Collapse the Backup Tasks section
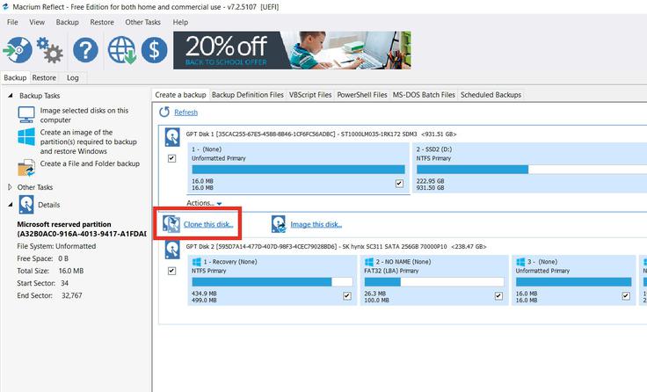This screenshot has width=647, height=392. pos(11,95)
